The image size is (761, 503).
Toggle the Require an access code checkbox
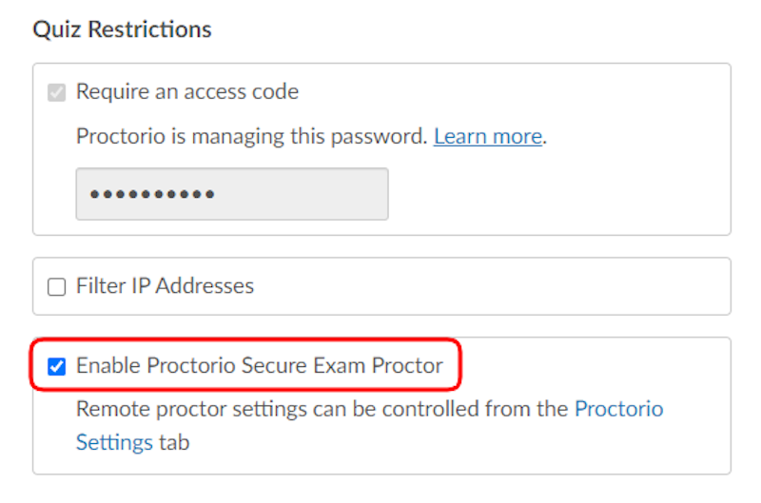click(x=57, y=93)
